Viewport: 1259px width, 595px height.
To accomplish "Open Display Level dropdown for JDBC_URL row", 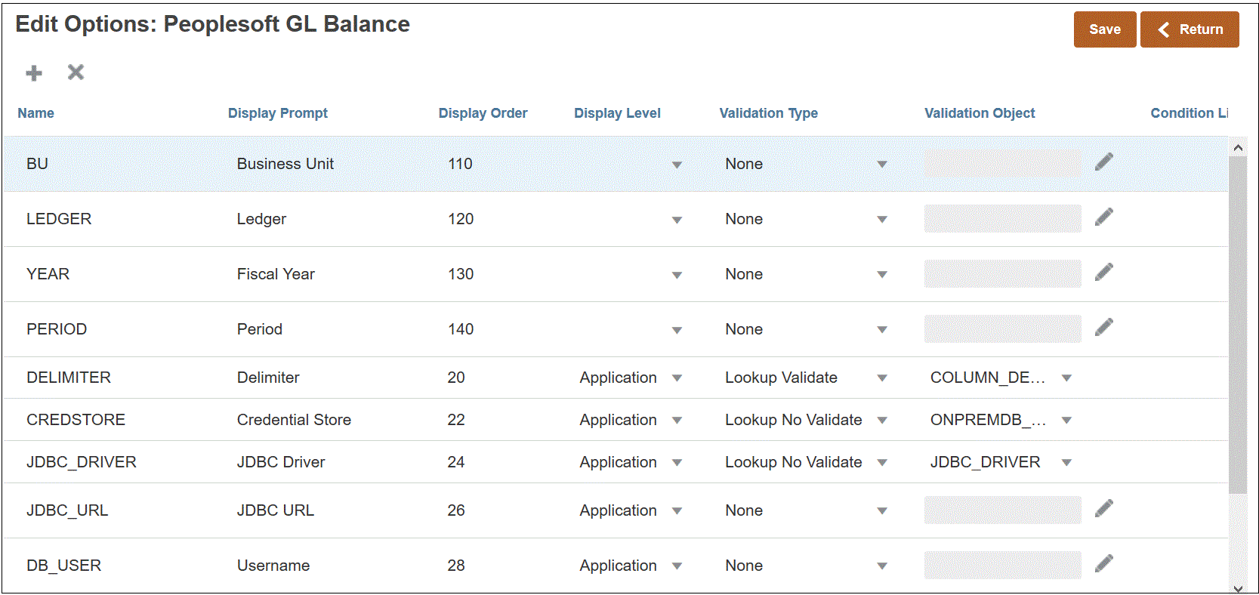I will [677, 511].
